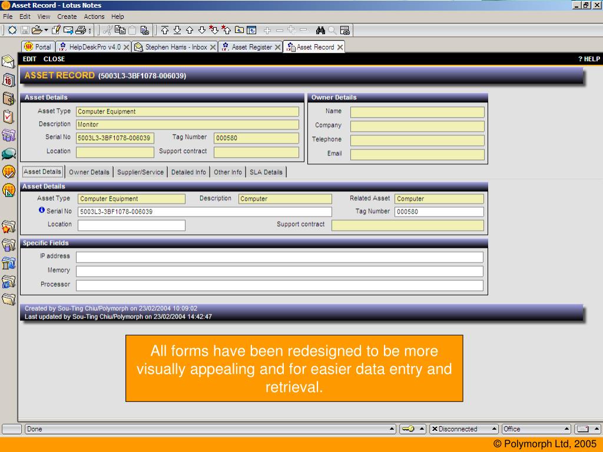The width and height of the screenshot is (603, 452).
Task: Click the Print toolbar icon
Action: (x=81, y=30)
